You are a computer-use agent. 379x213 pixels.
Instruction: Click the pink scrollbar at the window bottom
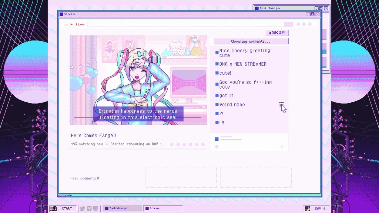click(63, 196)
